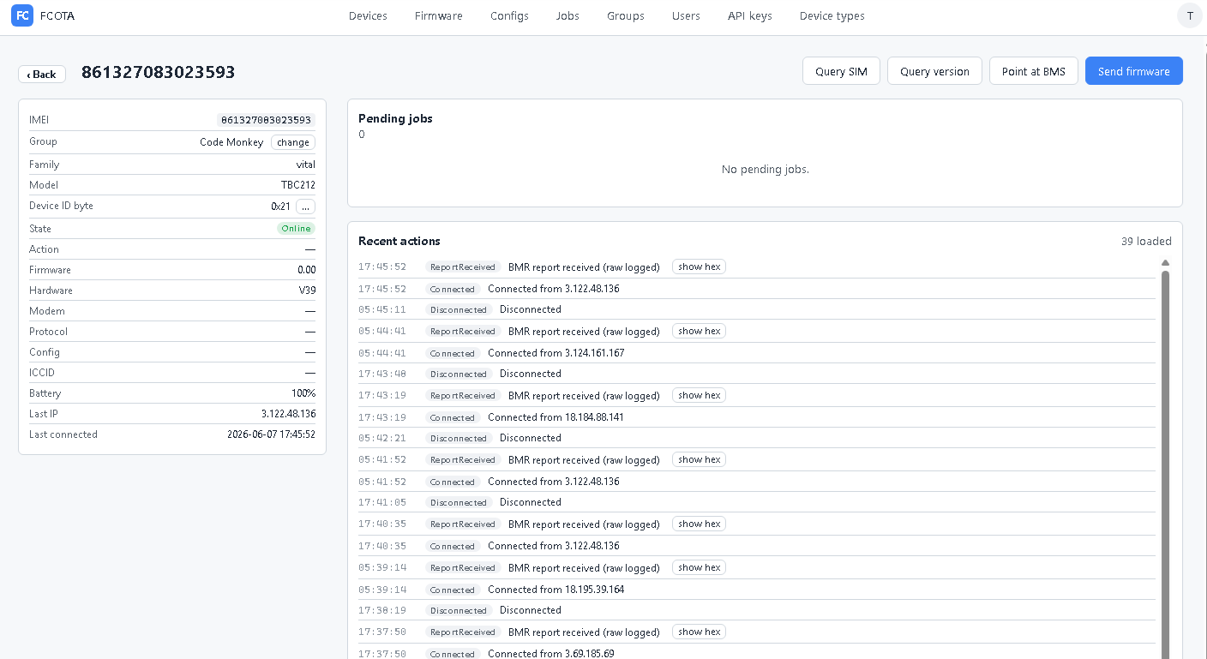Change the Code Monkey group
The height and width of the screenshot is (659, 1207).
pos(293,142)
